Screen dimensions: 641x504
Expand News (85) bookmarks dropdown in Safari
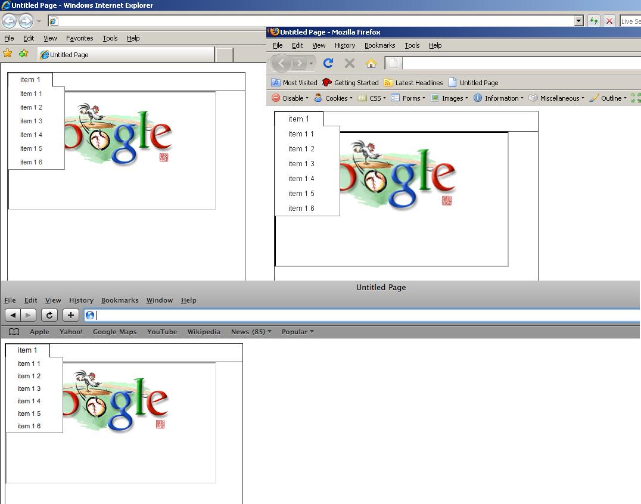point(251,332)
